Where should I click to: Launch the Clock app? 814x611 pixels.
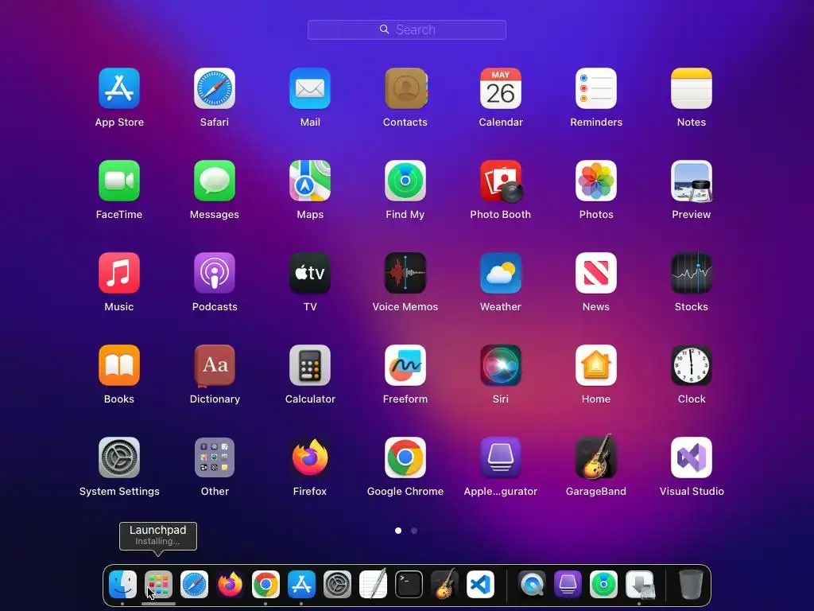click(x=692, y=365)
